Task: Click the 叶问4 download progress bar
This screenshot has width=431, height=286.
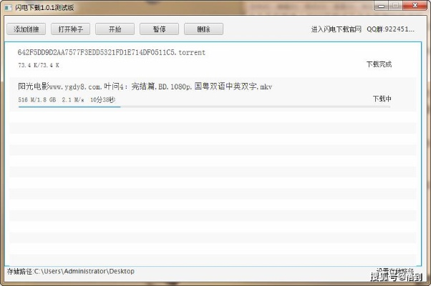Action: 204,107
